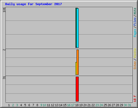Click day '9' on the x-axis
Image resolution: width=138 pixels, height=108 pixels.
coord(41,105)
